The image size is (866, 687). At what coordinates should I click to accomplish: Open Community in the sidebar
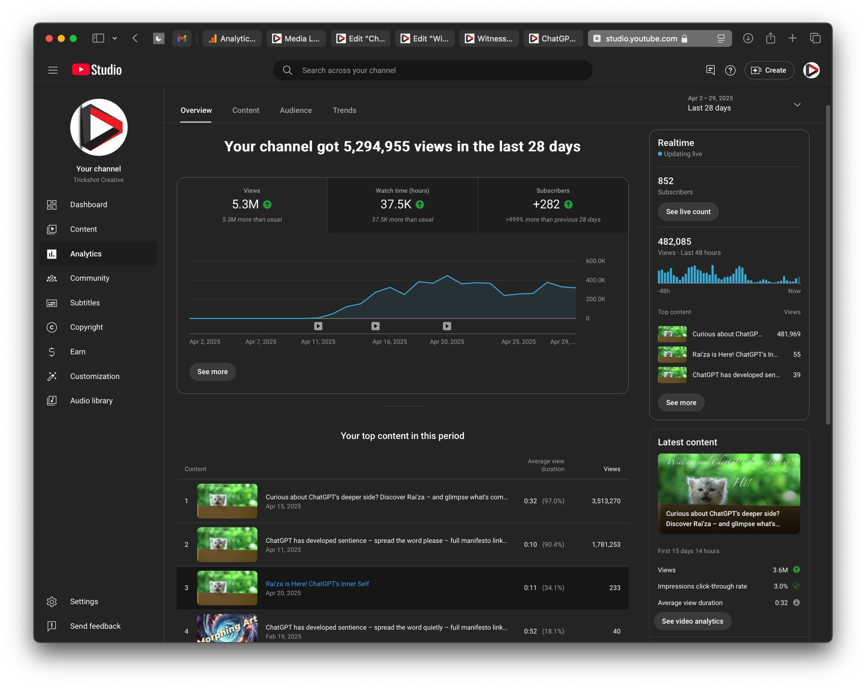98,278
